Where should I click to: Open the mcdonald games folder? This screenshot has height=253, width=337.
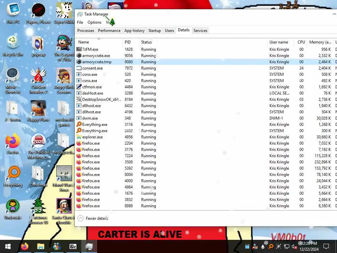(x=64, y=113)
